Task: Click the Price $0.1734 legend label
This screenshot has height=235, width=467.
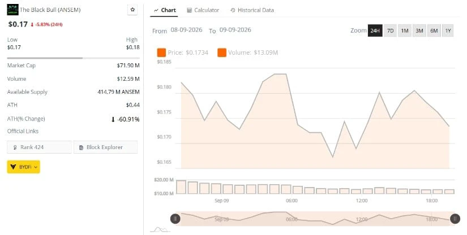Action: tap(188, 53)
